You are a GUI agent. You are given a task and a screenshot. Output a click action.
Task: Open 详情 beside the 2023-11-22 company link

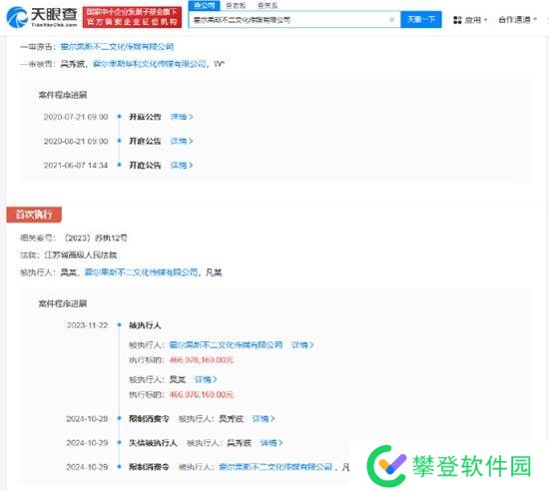point(302,345)
